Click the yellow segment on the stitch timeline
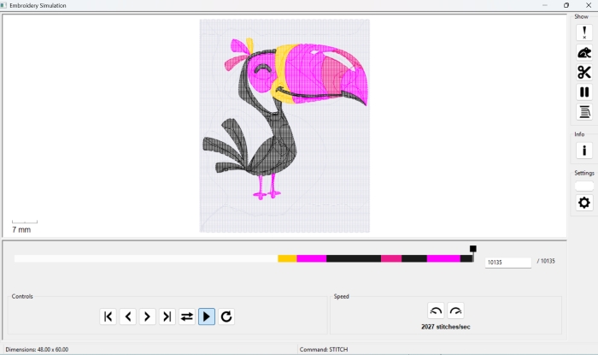Image resolution: width=598 pixels, height=355 pixels. click(287, 258)
